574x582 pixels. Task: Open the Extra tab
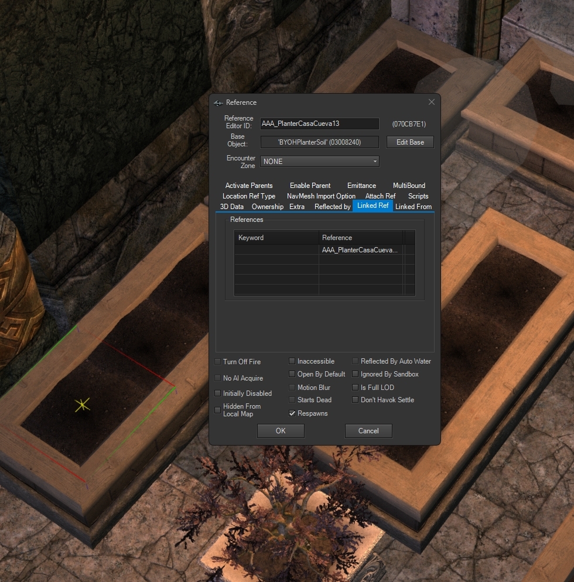(297, 207)
